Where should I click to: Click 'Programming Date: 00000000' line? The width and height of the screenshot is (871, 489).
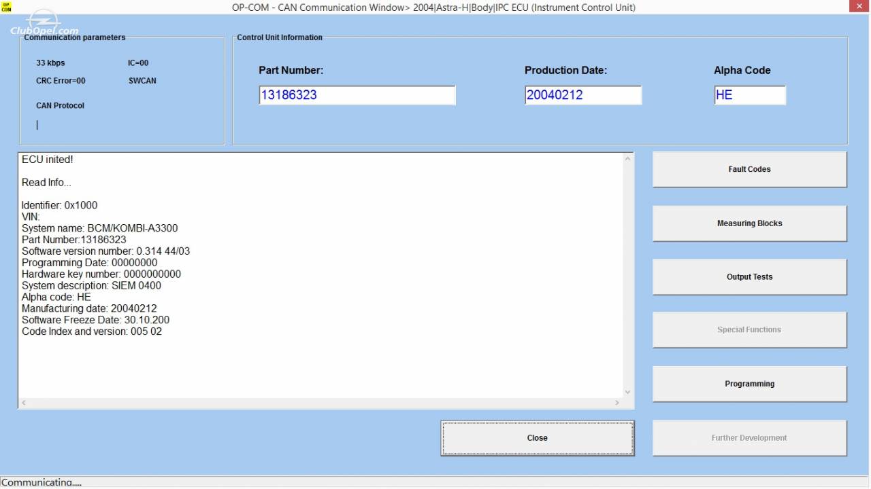coord(90,263)
